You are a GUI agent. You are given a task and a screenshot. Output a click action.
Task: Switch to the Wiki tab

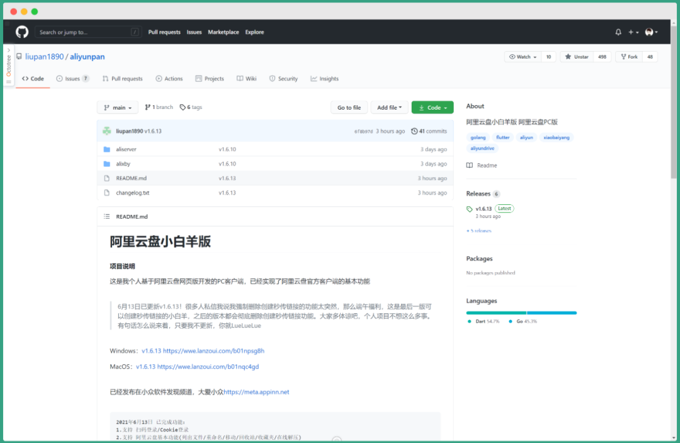(246, 79)
